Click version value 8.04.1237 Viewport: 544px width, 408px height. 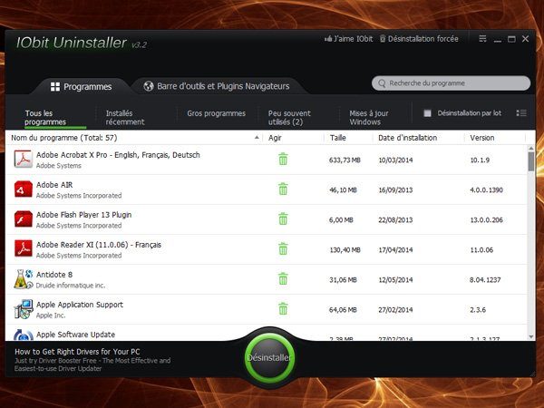point(485,279)
